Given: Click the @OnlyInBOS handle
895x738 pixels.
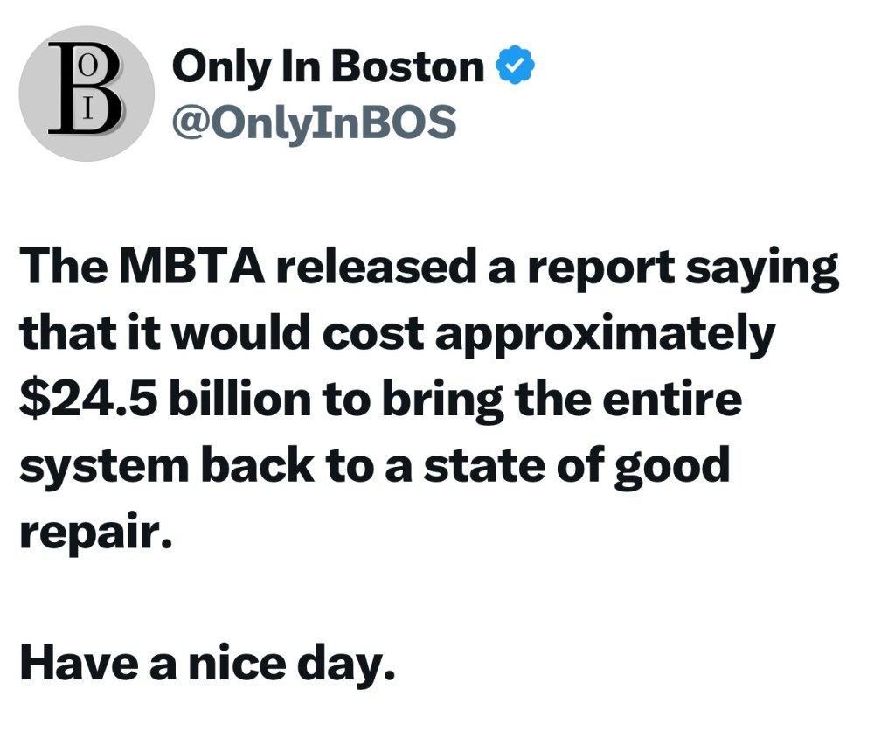Looking at the screenshot, I should [314, 122].
